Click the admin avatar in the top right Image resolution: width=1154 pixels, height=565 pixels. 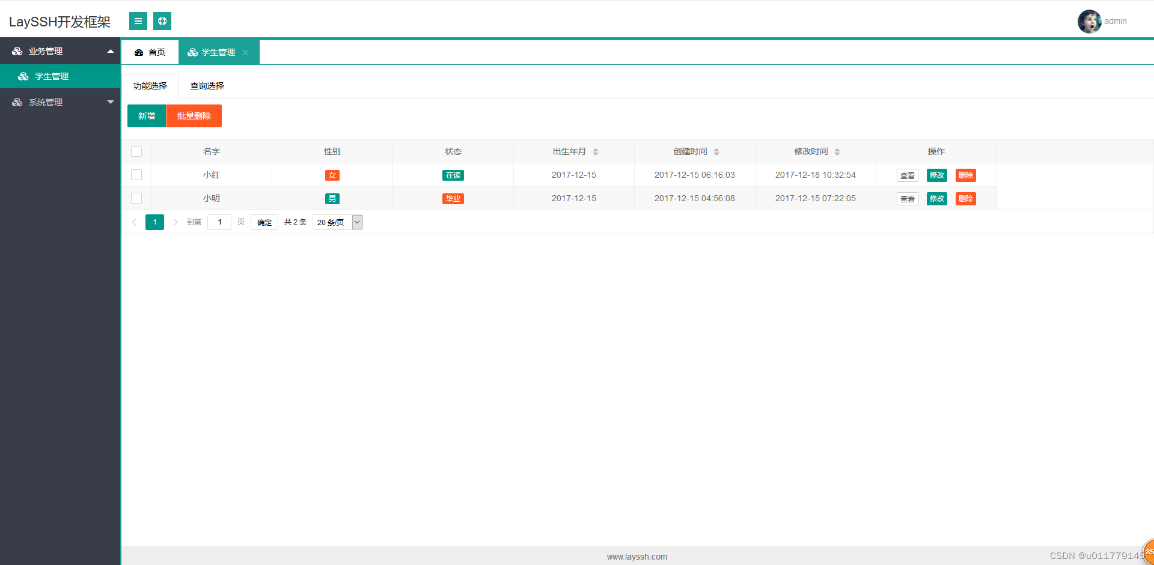click(1089, 21)
